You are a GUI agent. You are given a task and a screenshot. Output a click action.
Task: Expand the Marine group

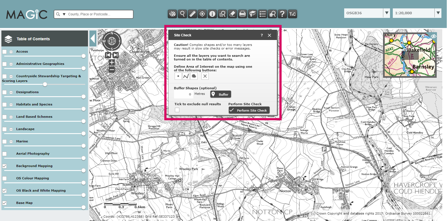coord(11,142)
